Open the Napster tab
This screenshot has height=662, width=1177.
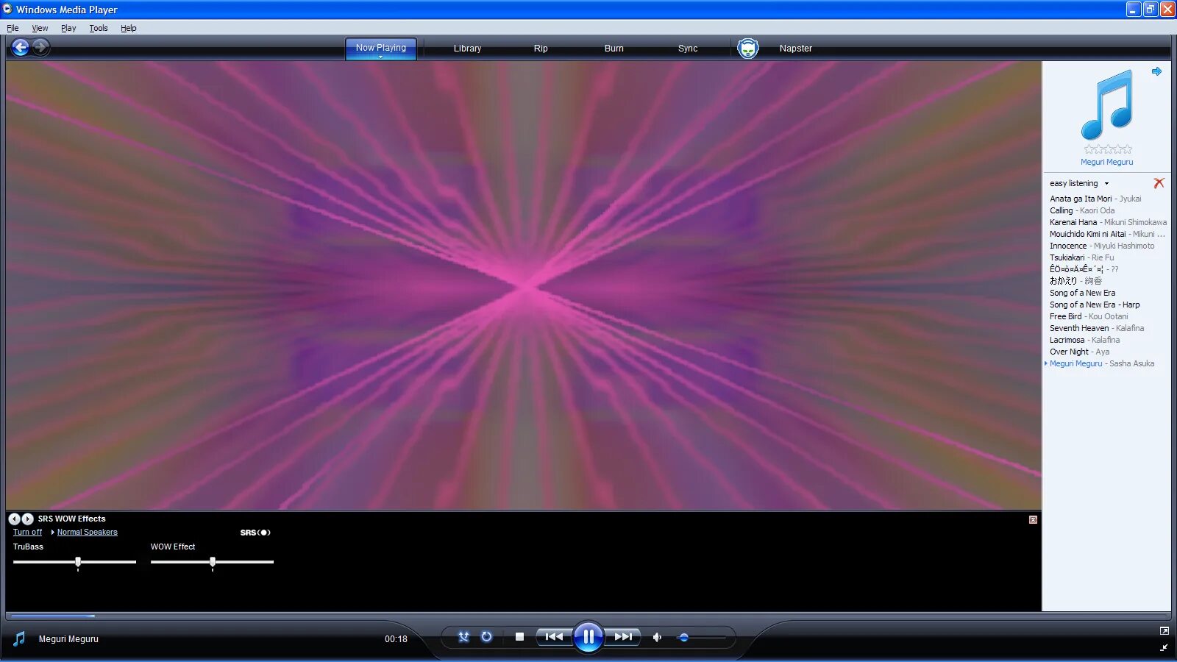click(796, 49)
